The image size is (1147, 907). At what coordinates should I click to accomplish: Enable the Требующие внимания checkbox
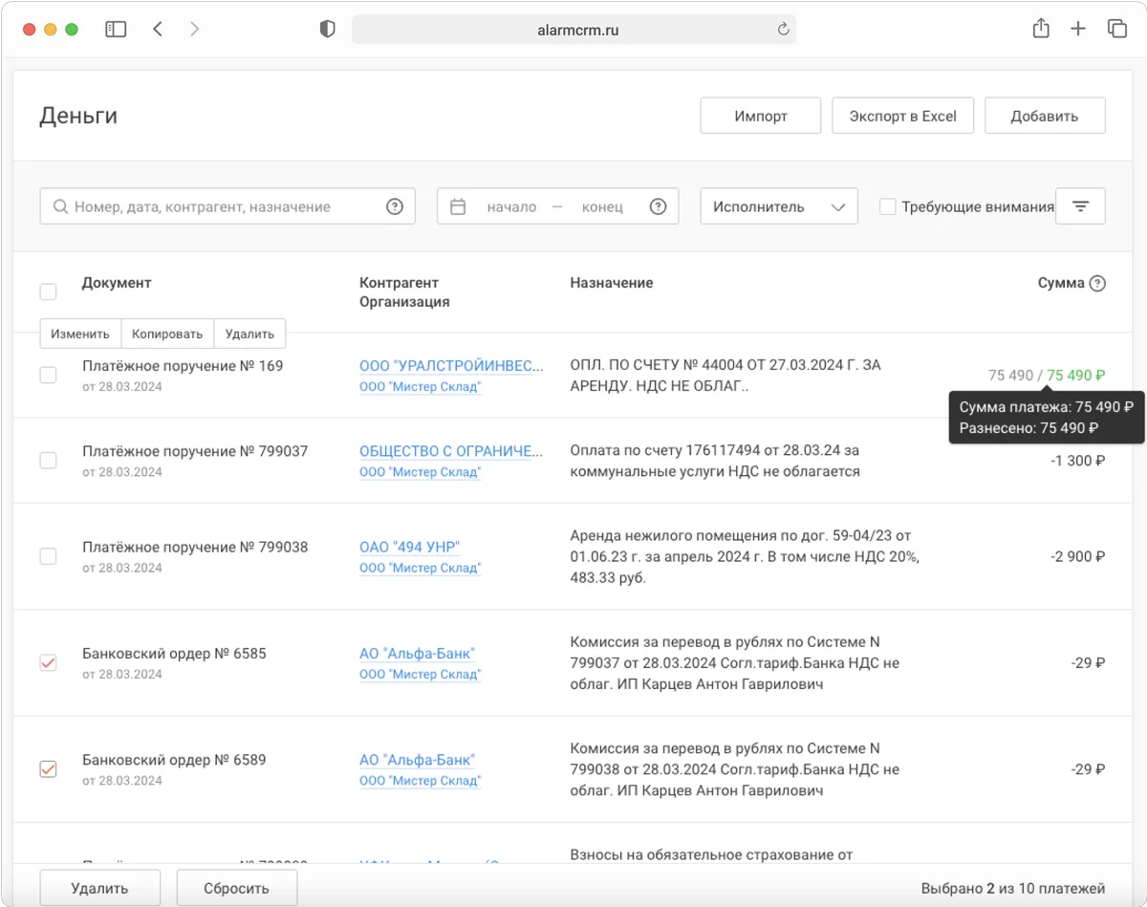(888, 206)
